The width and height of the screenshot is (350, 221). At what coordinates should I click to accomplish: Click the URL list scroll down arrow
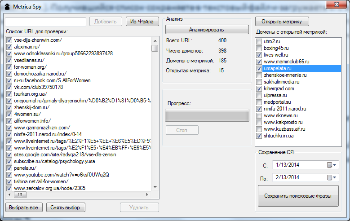click(155, 187)
